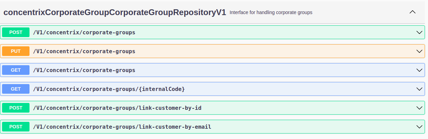428x139 pixels.
Task: Expand chevron on the PUT corporate-groups row
Action: point(419,51)
